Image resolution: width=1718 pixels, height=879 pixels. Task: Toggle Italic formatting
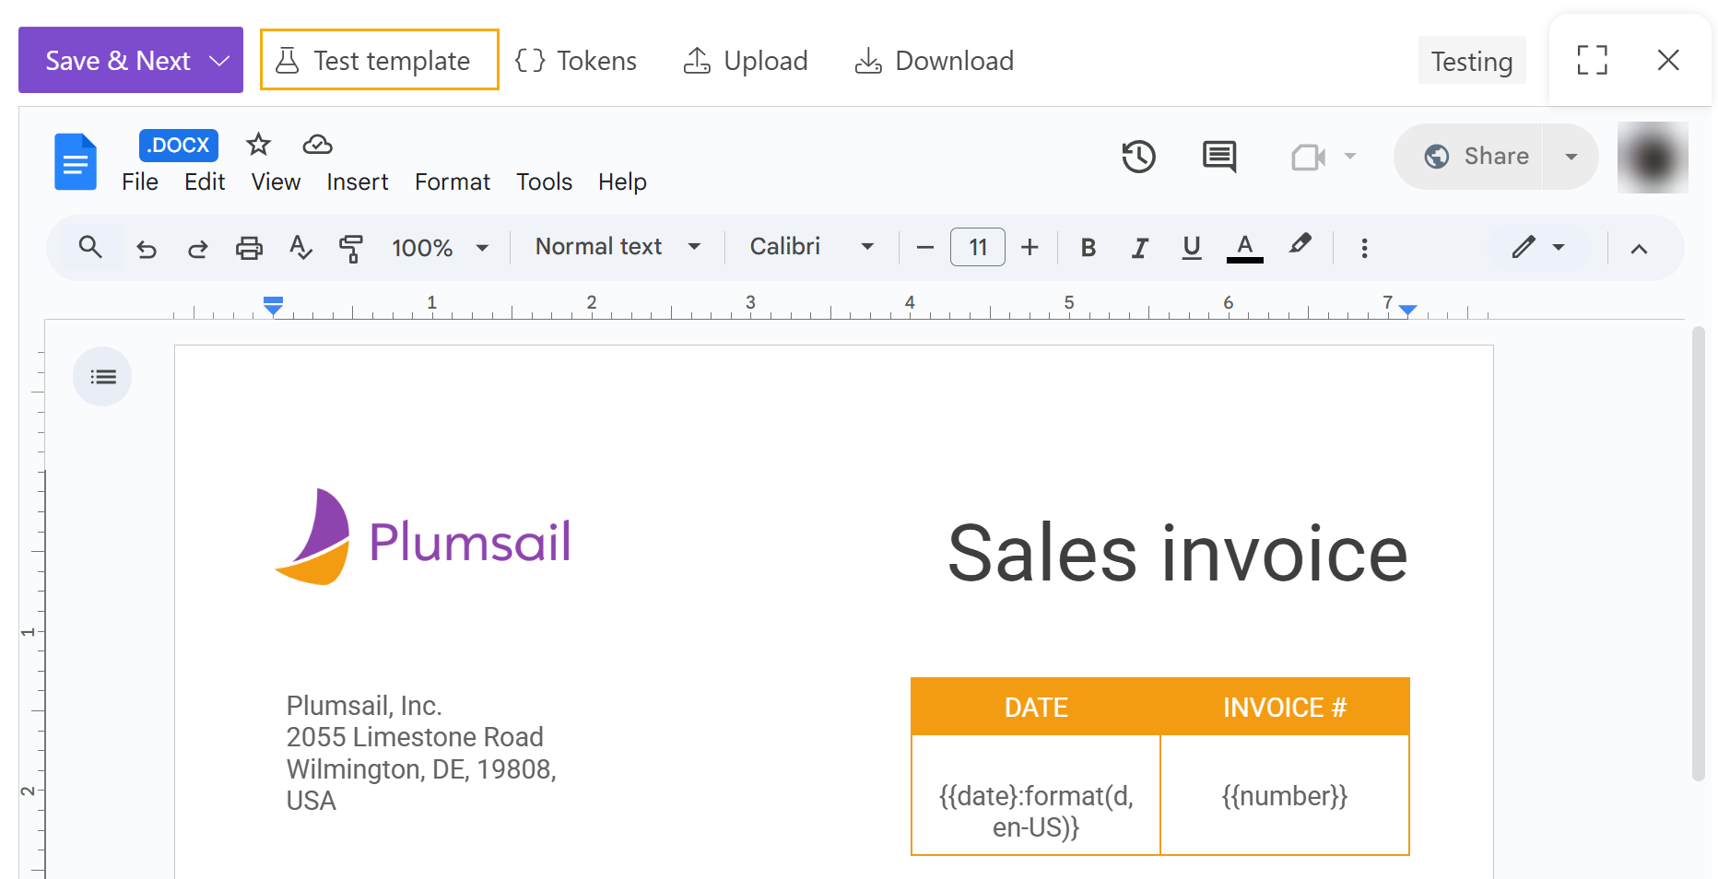point(1140,248)
